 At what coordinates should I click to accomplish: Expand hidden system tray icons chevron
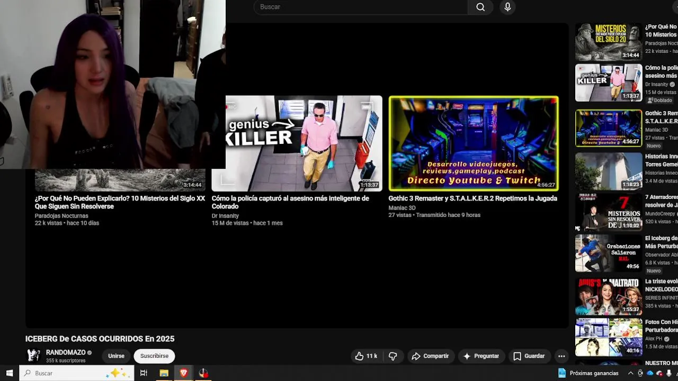[630, 373]
